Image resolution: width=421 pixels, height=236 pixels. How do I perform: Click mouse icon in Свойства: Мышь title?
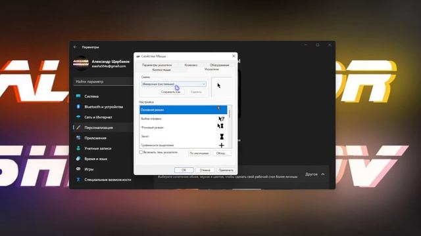click(138, 56)
